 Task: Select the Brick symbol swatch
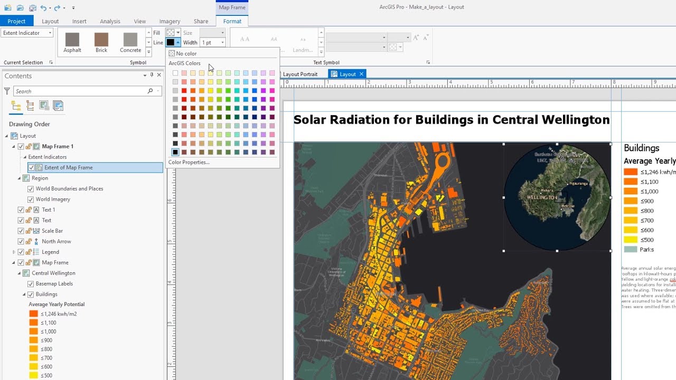pyautogui.click(x=101, y=40)
